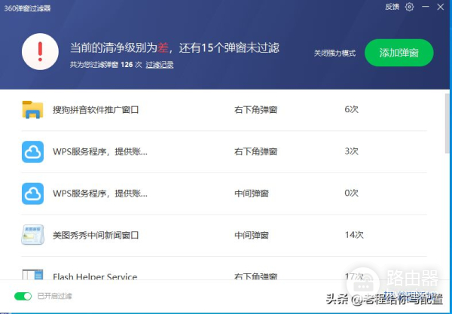Minimize the 360弹窗过滤器 window
Screen dimensions: 452x314
coord(426,7)
